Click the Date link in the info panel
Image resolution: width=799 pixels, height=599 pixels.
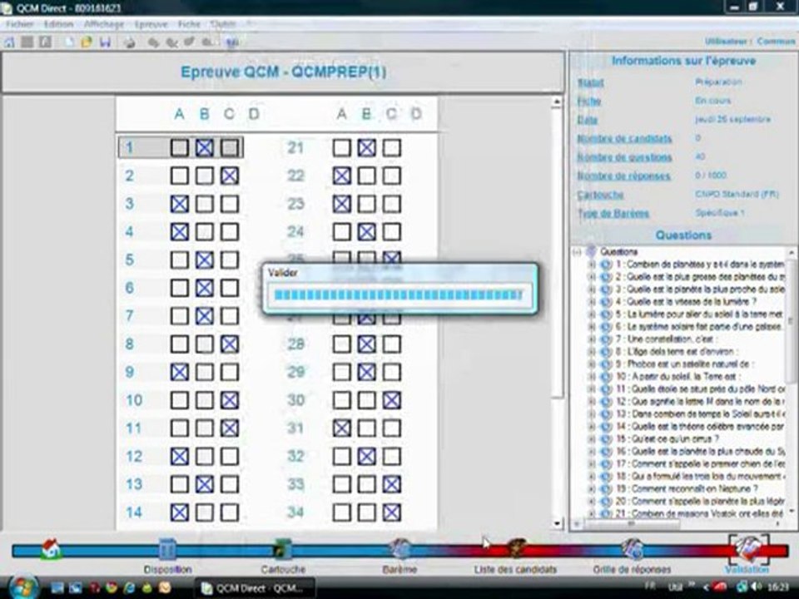tap(587, 120)
